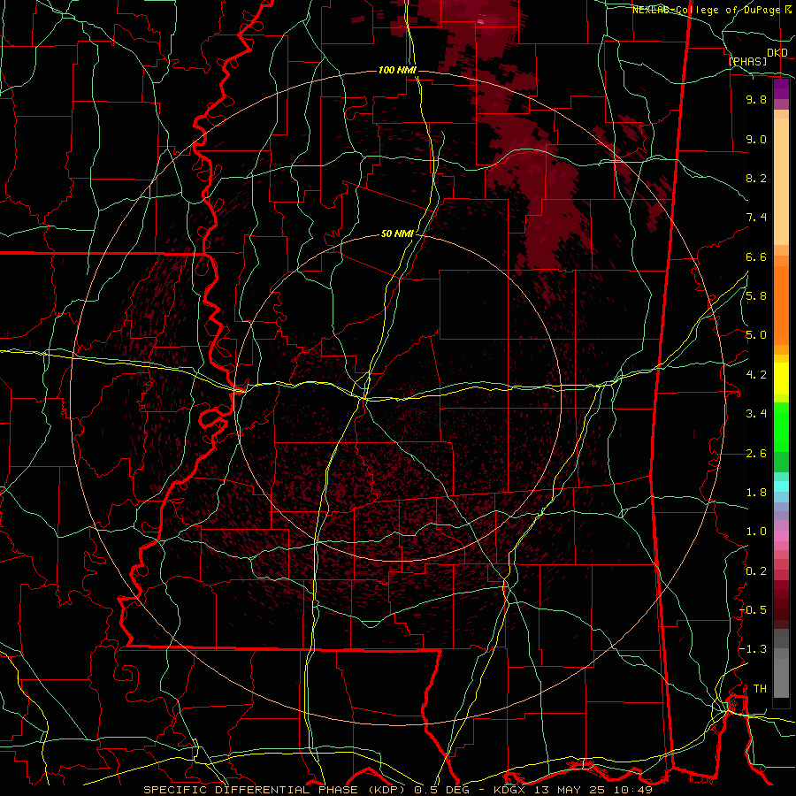Click the 5.8 scale value
This screenshot has height=796, width=796.
pyautogui.click(x=756, y=296)
